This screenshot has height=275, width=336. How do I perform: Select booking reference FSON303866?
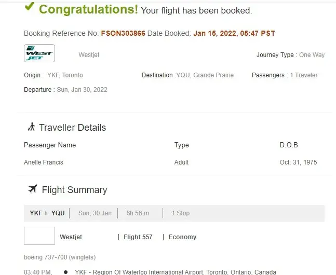(x=123, y=33)
